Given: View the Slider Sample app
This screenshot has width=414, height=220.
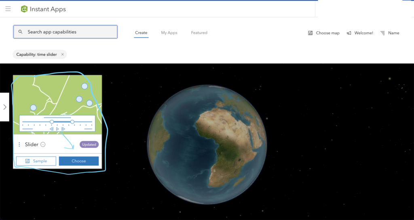Looking at the screenshot, I should (36, 161).
